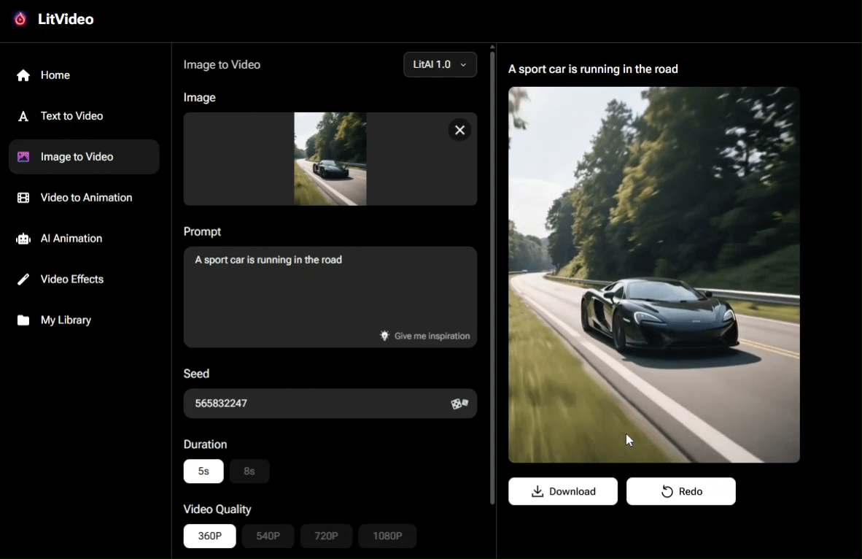Click the AI Animation robot icon
The height and width of the screenshot is (559, 862).
23,239
